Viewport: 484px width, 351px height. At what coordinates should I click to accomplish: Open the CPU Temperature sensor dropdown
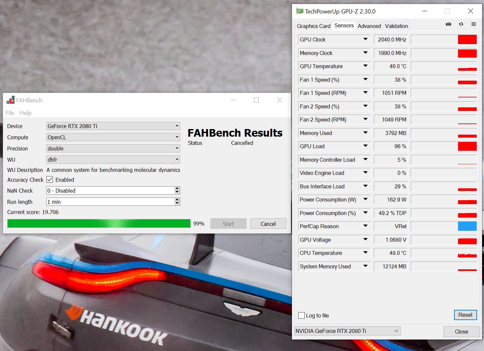(365, 253)
